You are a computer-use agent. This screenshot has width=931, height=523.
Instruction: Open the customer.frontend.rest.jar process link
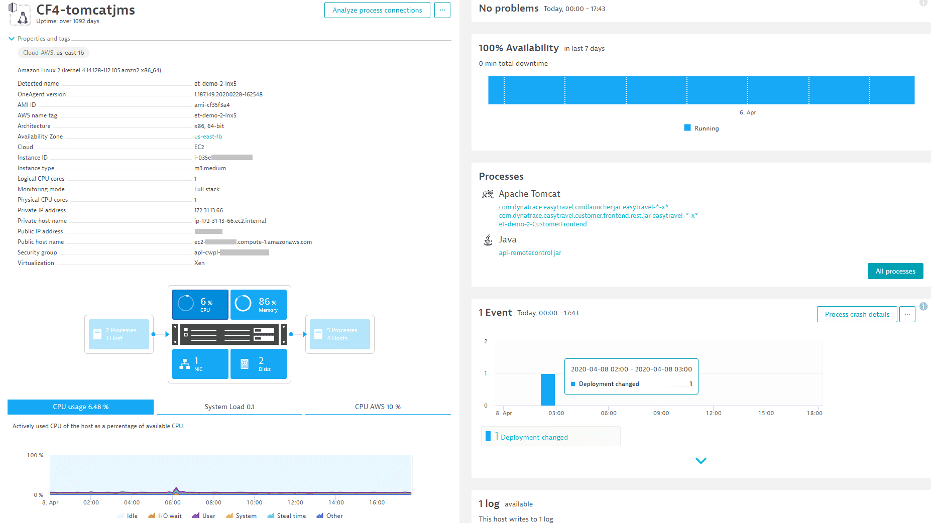(598, 216)
